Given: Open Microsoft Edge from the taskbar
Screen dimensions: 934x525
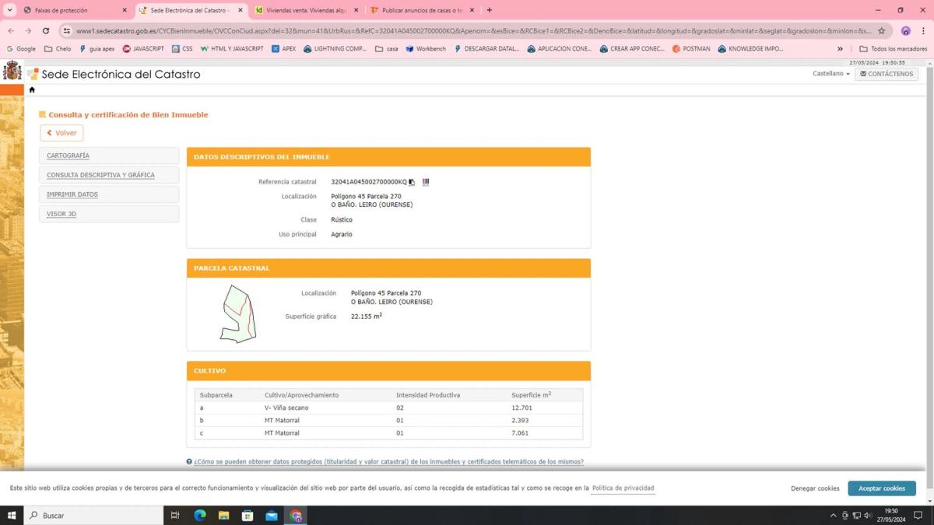Looking at the screenshot, I should coord(200,516).
